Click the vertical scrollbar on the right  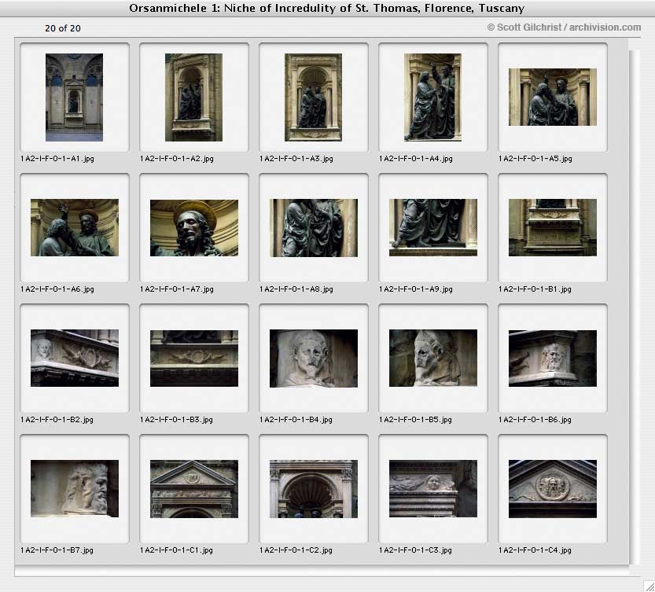[635, 307]
